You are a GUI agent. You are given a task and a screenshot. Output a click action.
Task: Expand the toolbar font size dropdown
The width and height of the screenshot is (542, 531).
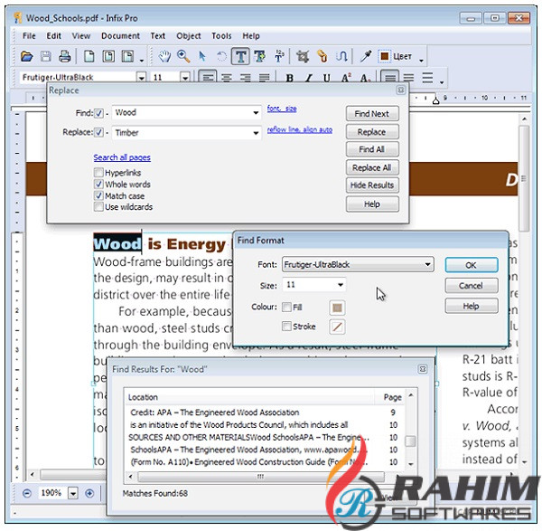point(185,77)
